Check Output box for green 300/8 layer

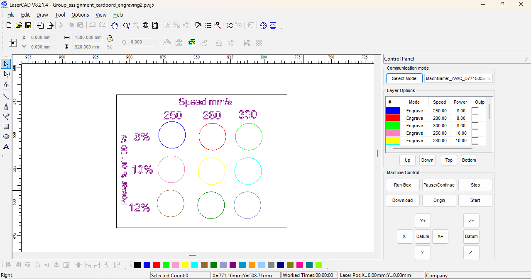click(475, 126)
